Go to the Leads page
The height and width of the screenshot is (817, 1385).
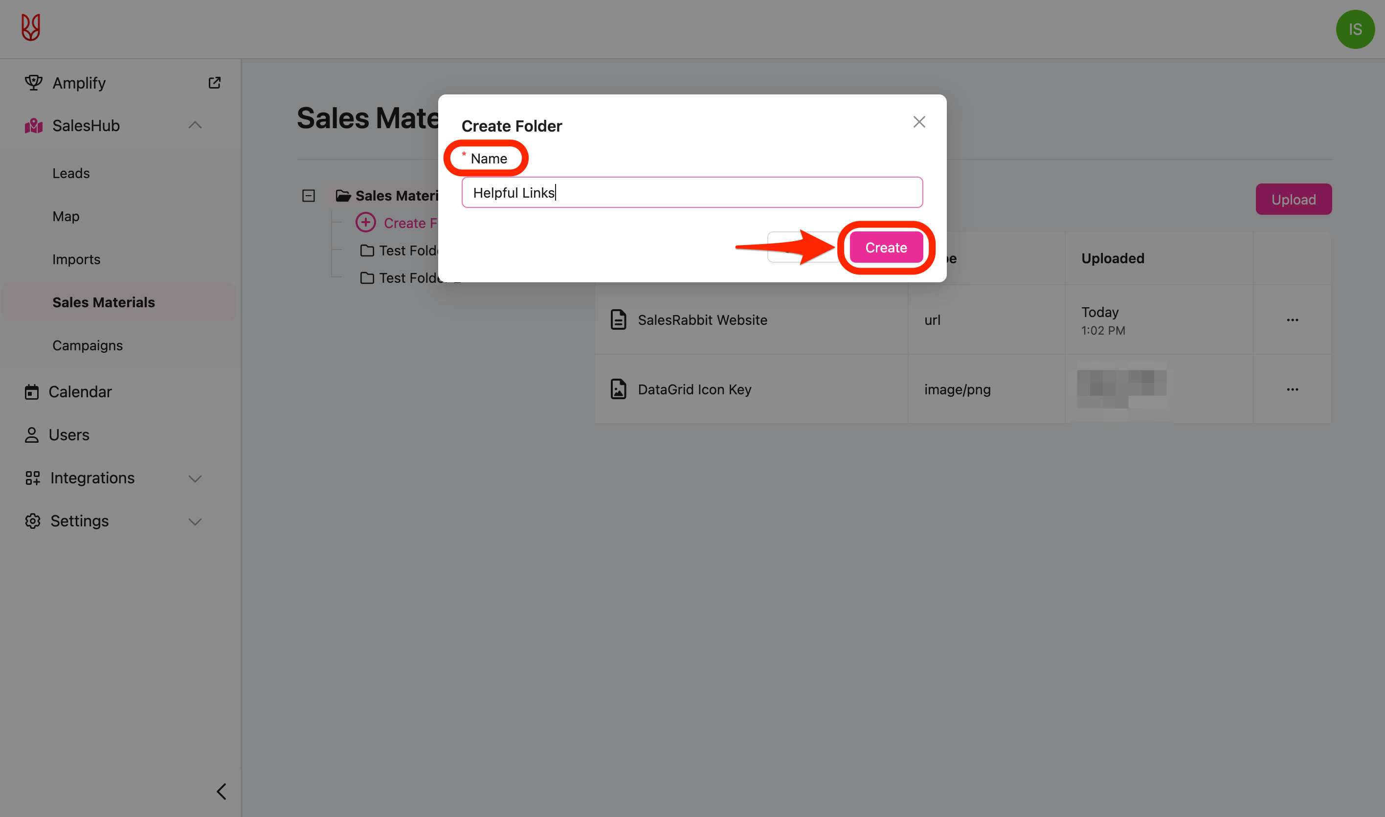[71, 173]
